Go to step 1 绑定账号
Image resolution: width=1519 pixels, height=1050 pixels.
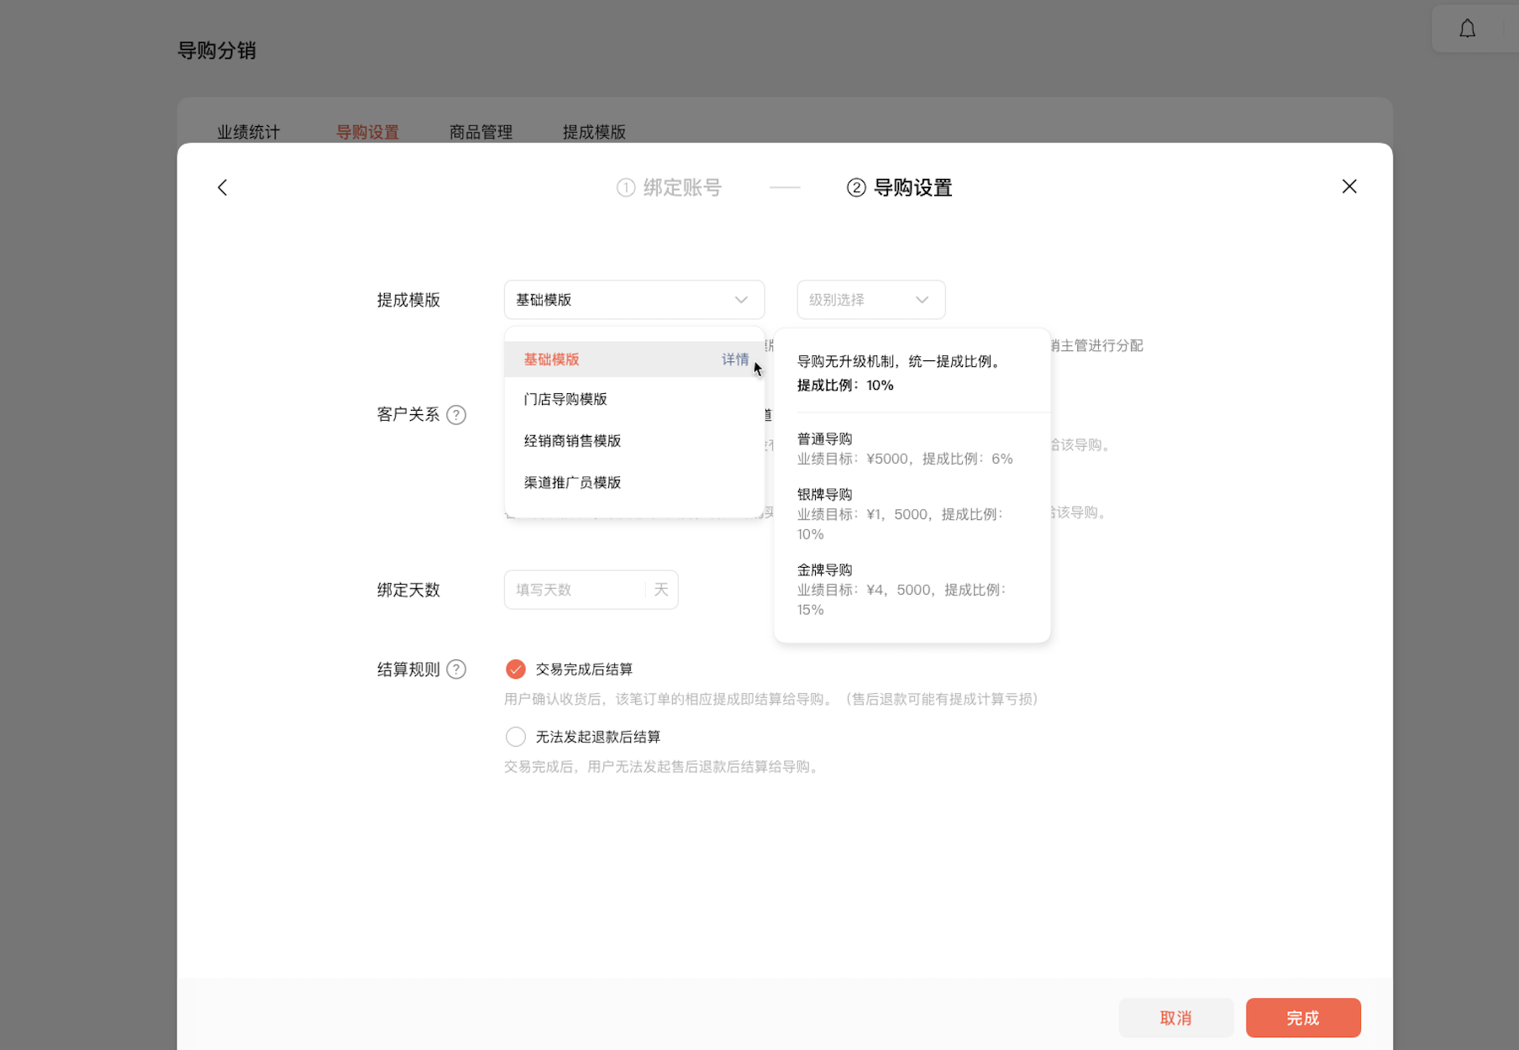(669, 187)
